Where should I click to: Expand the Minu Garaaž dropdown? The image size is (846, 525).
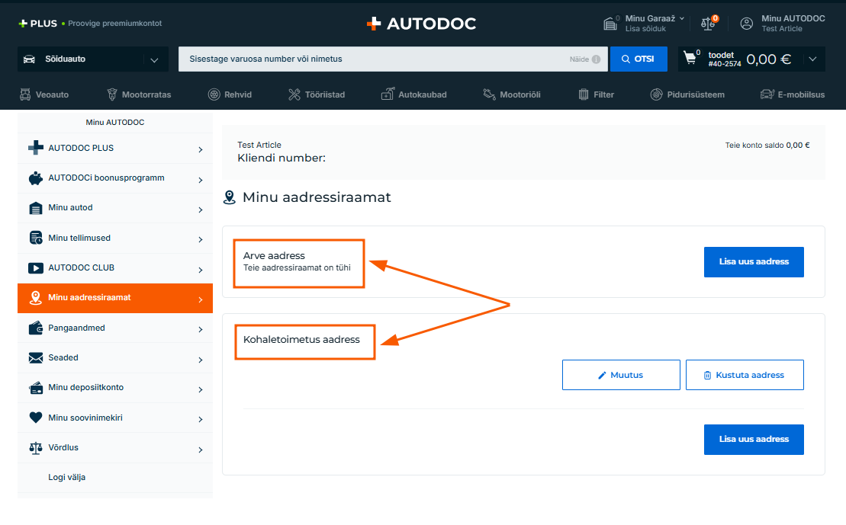(x=681, y=18)
